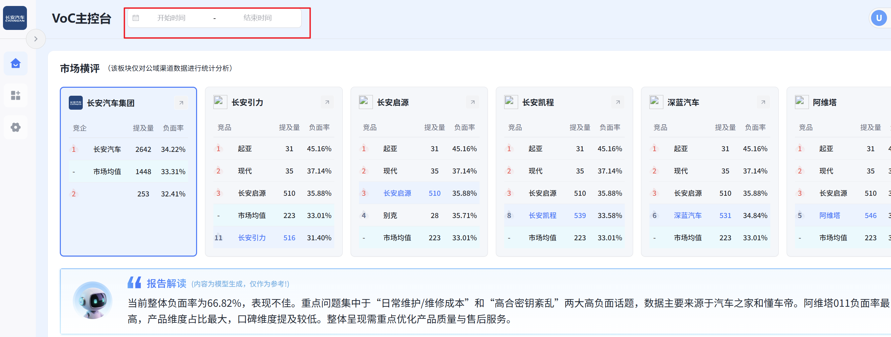Click the blue 长安启源 link in 长安启源 card
Image resolution: width=891 pixels, height=337 pixels.
tap(397, 193)
